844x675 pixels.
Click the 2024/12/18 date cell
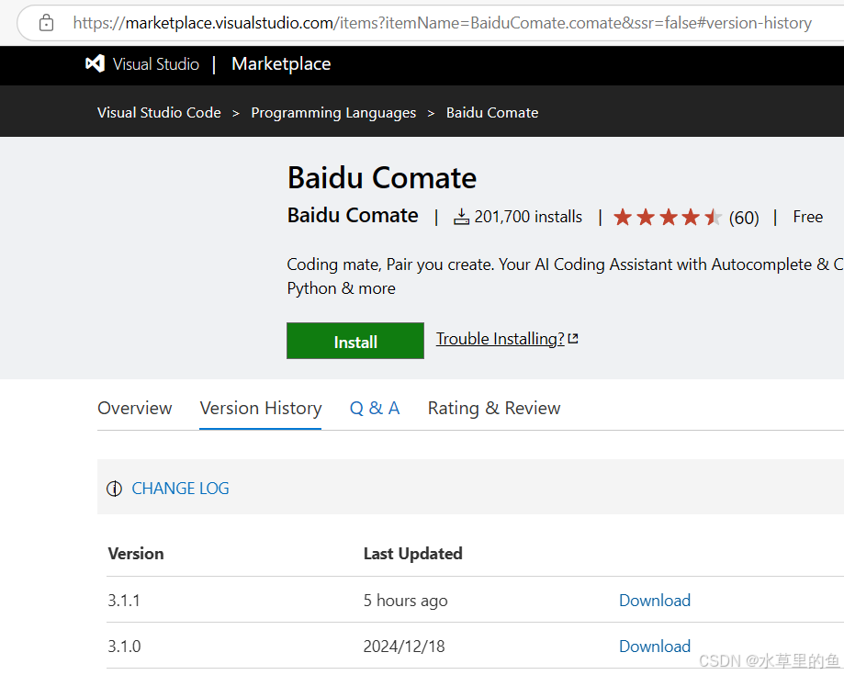tap(404, 646)
